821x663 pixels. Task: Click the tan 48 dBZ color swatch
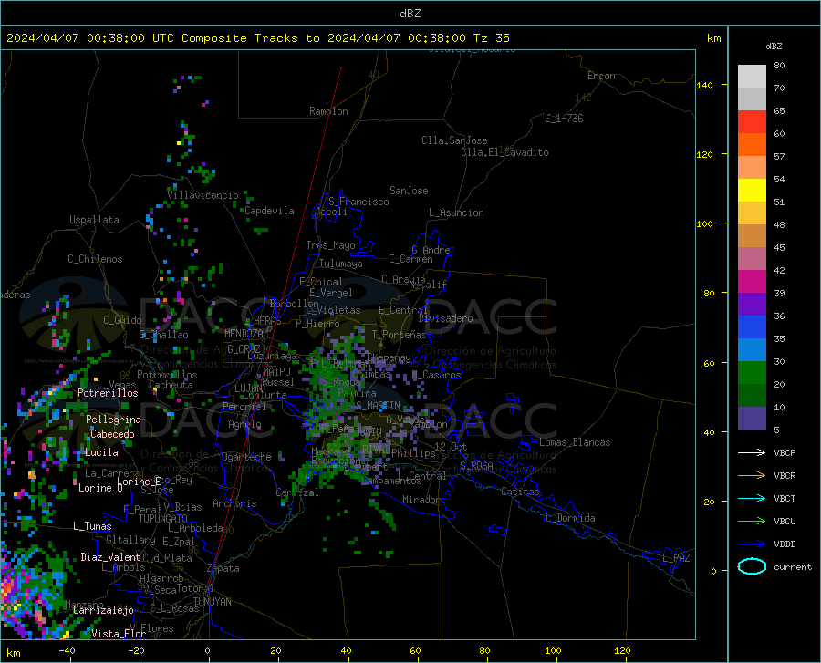(752, 236)
